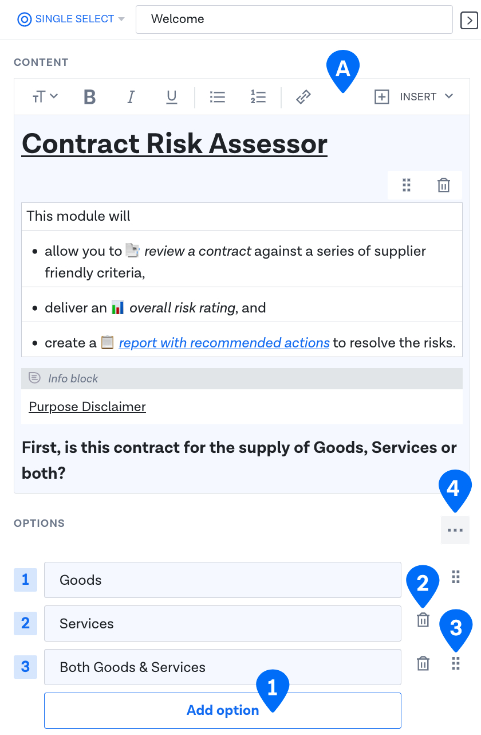Click the SINGLE SELECT target icon
The height and width of the screenshot is (735, 481).
click(24, 19)
